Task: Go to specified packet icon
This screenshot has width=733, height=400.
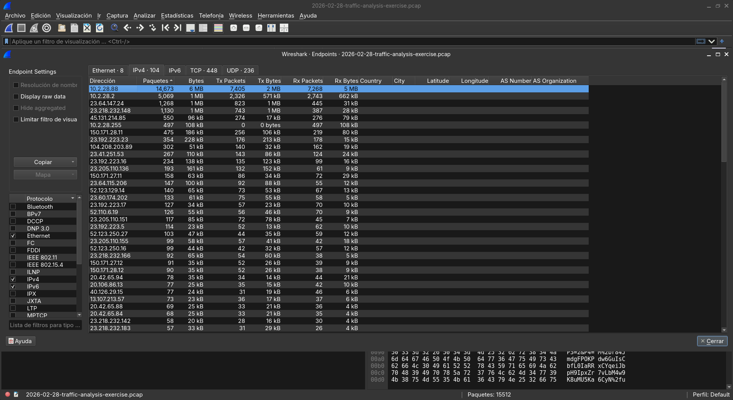Action: [x=153, y=28]
